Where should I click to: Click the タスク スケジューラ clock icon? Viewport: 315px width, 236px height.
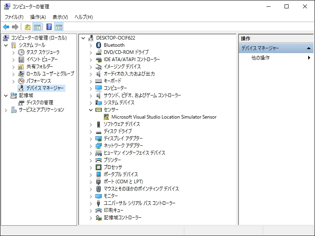[x=21, y=52]
